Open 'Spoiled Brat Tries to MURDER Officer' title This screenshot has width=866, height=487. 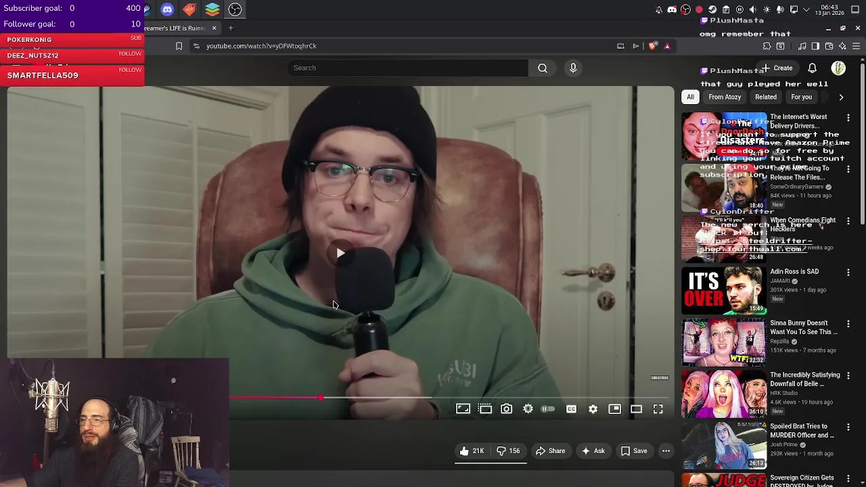(x=802, y=431)
